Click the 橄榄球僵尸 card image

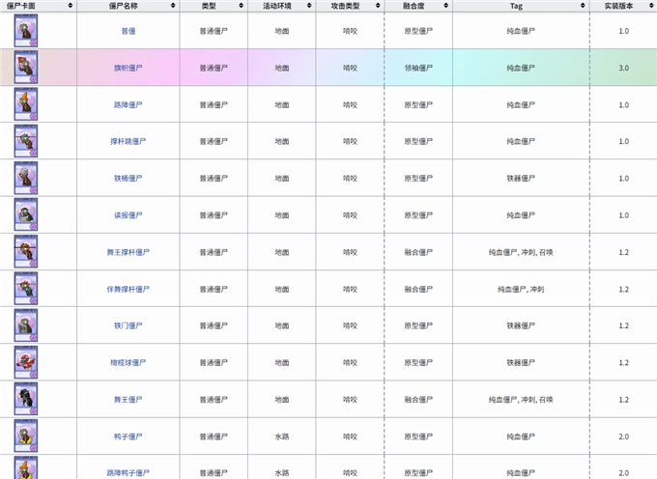(x=26, y=362)
